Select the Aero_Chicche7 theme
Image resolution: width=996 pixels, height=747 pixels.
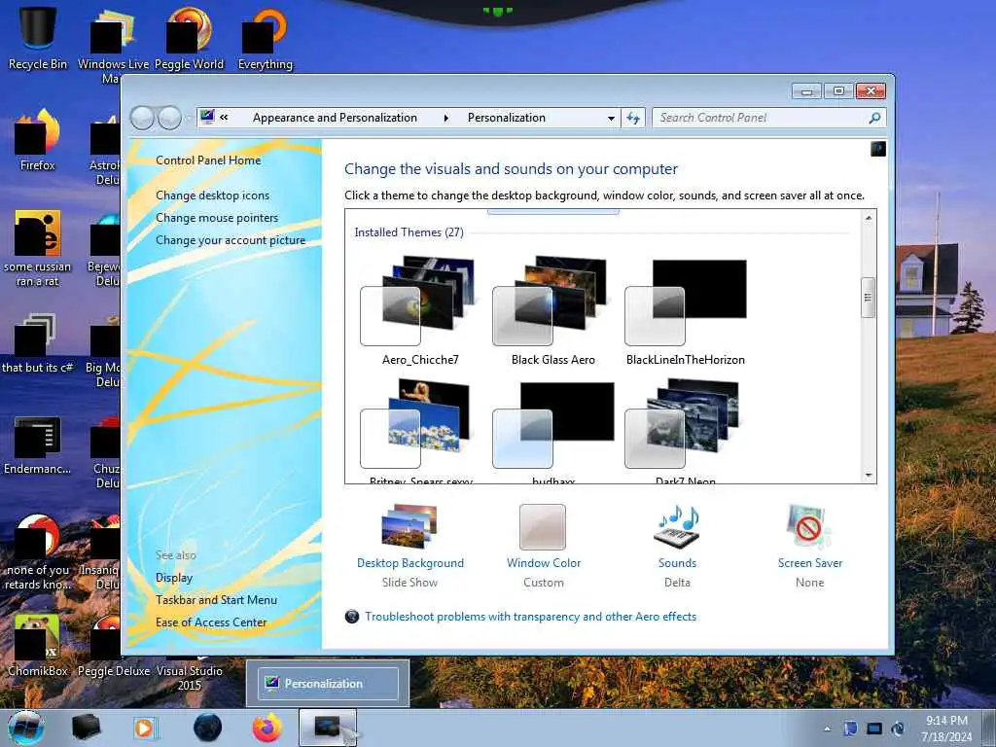tap(420, 310)
